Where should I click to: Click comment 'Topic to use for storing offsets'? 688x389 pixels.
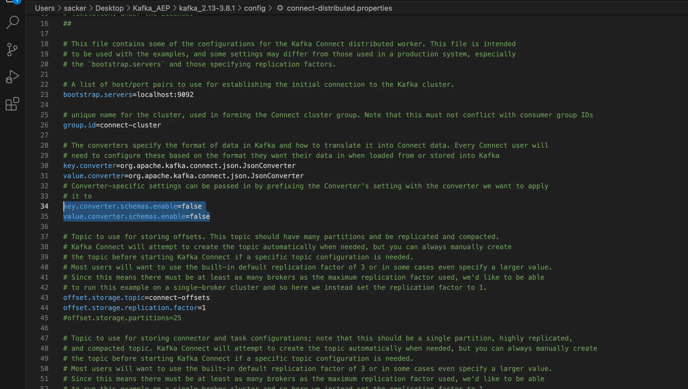coord(281,237)
